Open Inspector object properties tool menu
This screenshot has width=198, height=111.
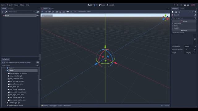(x=195, y=15)
